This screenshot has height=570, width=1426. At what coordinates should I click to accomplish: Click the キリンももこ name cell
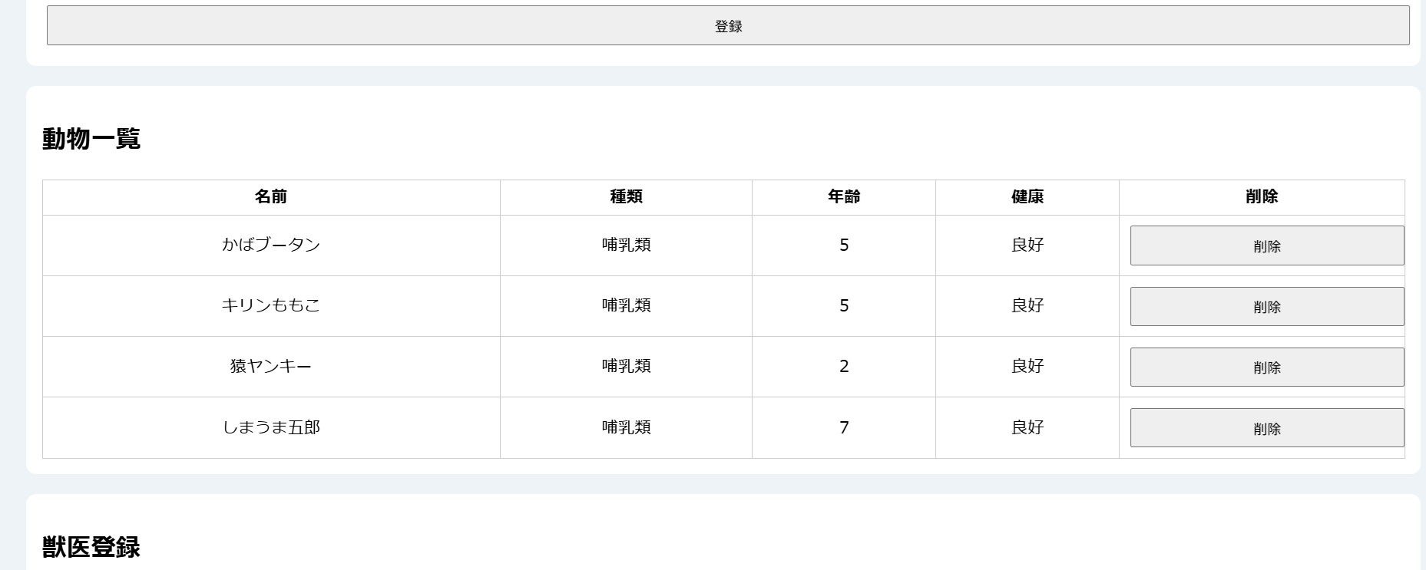[x=270, y=306]
